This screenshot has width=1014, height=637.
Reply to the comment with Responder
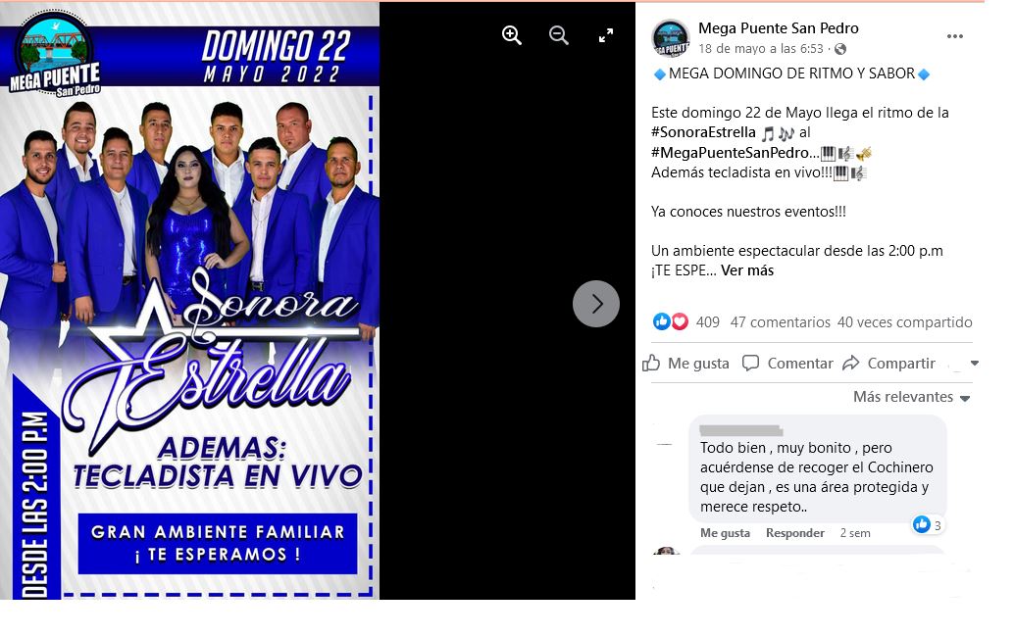(x=794, y=533)
